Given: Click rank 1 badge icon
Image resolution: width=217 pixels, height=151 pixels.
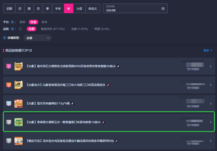Looking at the screenshot, I should point(9,66).
